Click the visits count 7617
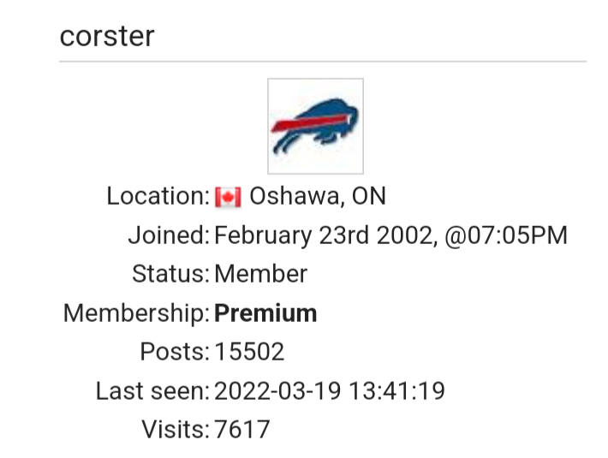Screen dimensions: 608x458 coord(242,430)
